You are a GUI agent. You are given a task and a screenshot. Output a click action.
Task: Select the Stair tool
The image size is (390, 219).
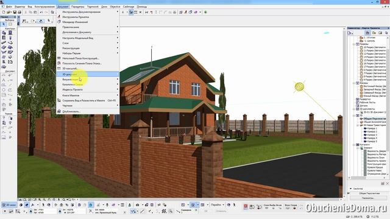pyautogui.click(x=4, y=47)
